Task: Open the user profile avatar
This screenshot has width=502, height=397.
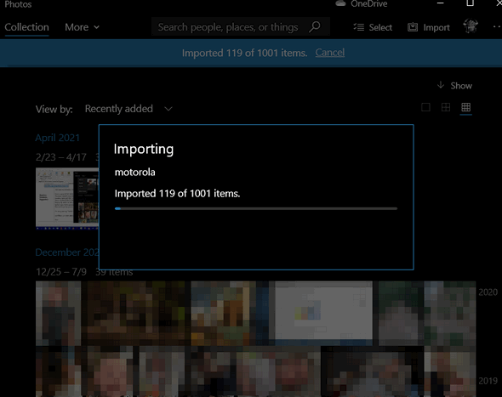Action: coord(471,26)
